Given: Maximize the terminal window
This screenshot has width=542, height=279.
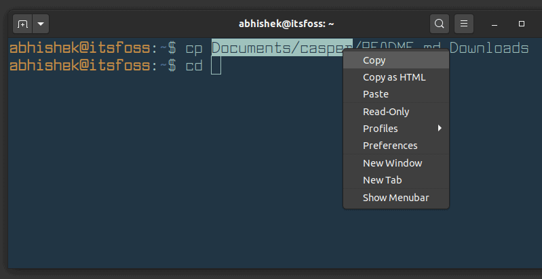Looking at the screenshot, I should coord(522,24).
